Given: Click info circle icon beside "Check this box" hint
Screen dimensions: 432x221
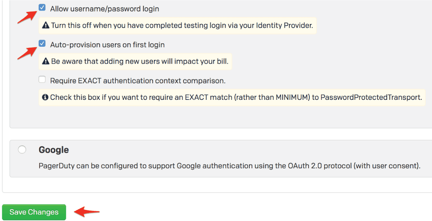Looking at the screenshot, I should (x=45, y=97).
